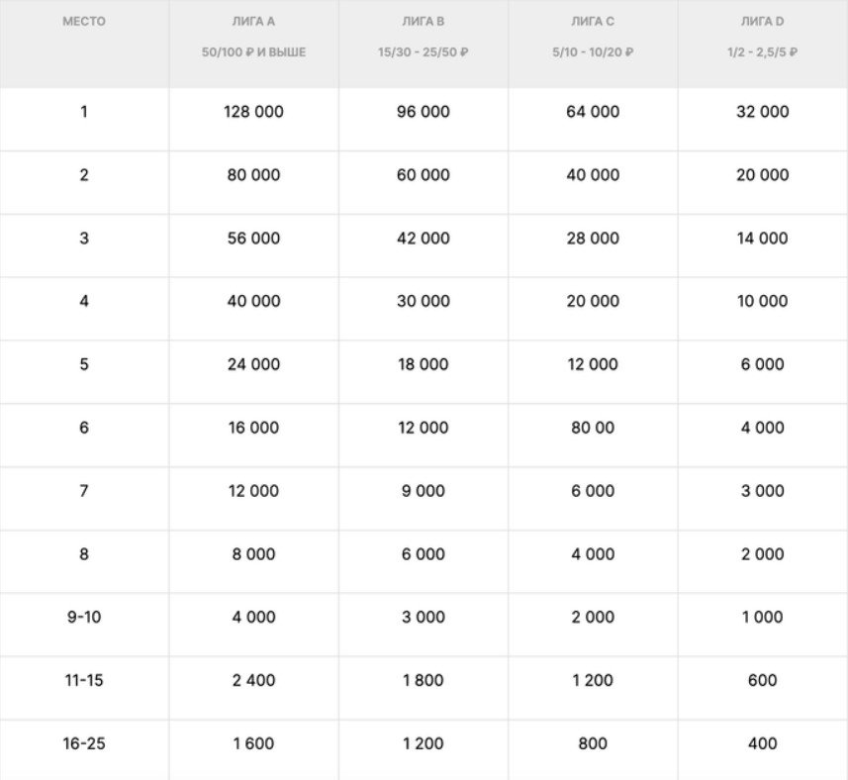This screenshot has width=848, height=780.
Task: Select the 11-15 place row label
Action: pos(83,680)
